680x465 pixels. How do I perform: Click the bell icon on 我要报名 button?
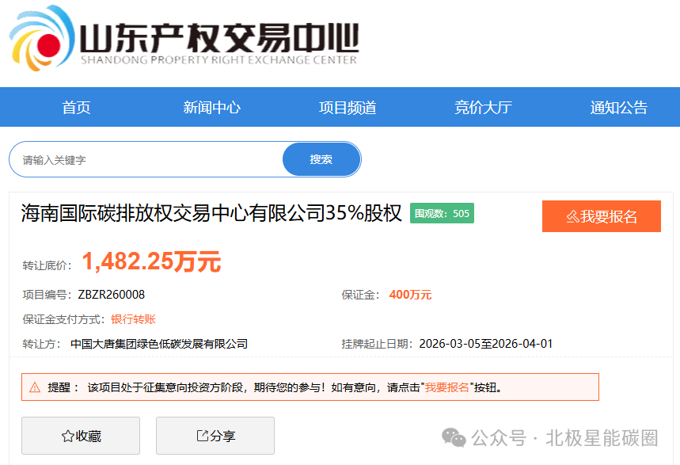coord(572,216)
